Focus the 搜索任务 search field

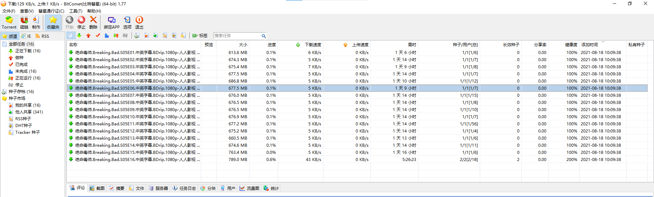237,36
